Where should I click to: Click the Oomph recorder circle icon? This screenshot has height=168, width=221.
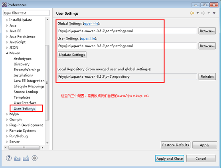35,158
